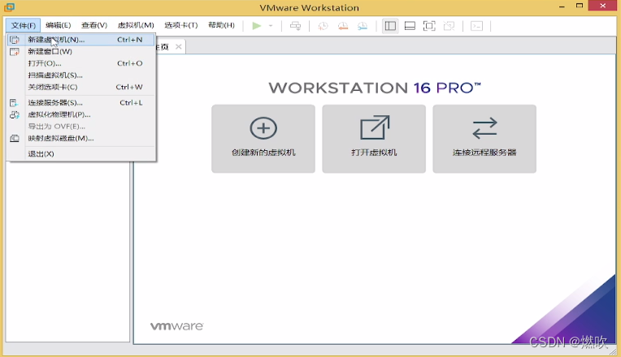Click the new virtual machine menu icon

point(15,40)
